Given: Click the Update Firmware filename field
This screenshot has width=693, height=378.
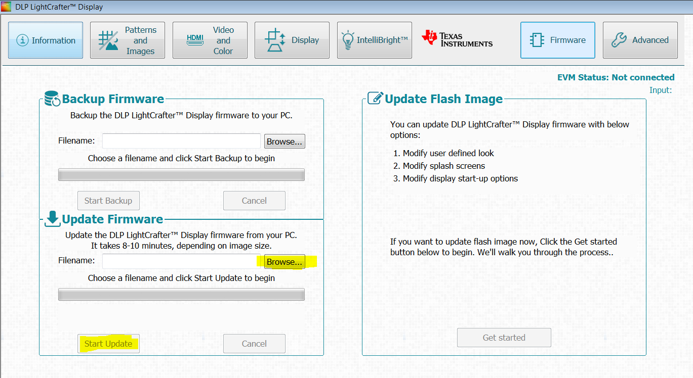Looking at the screenshot, I should tap(181, 261).
